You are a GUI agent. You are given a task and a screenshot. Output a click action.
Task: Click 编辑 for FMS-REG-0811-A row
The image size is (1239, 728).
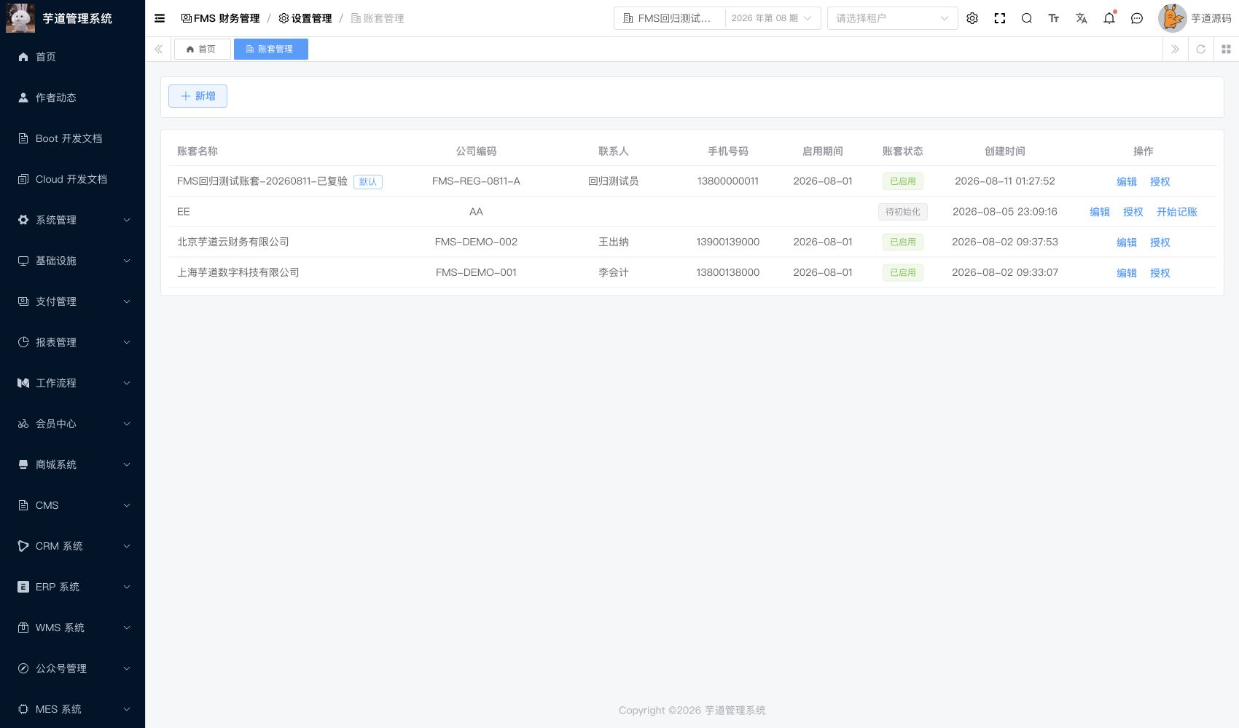click(1127, 181)
